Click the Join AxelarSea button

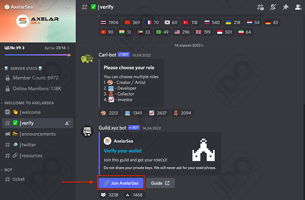pos(121,183)
